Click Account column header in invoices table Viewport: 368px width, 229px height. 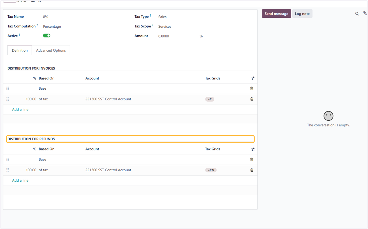(92, 78)
